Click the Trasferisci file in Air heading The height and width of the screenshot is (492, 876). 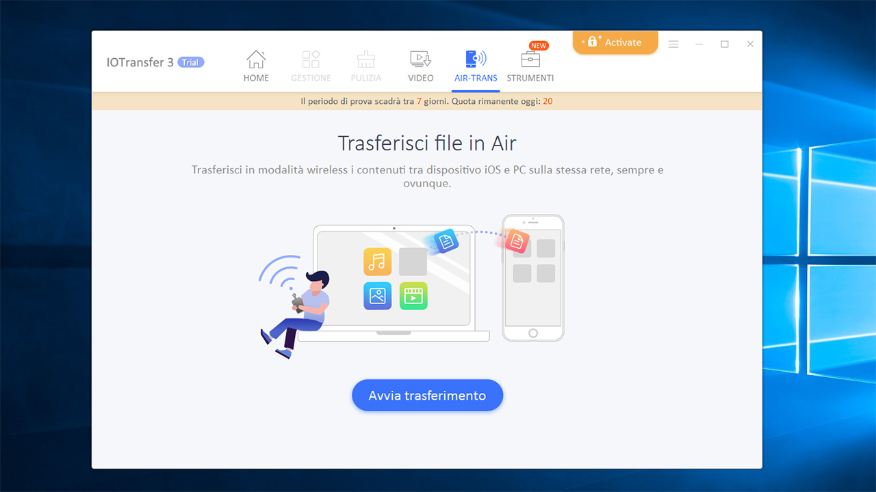click(427, 143)
